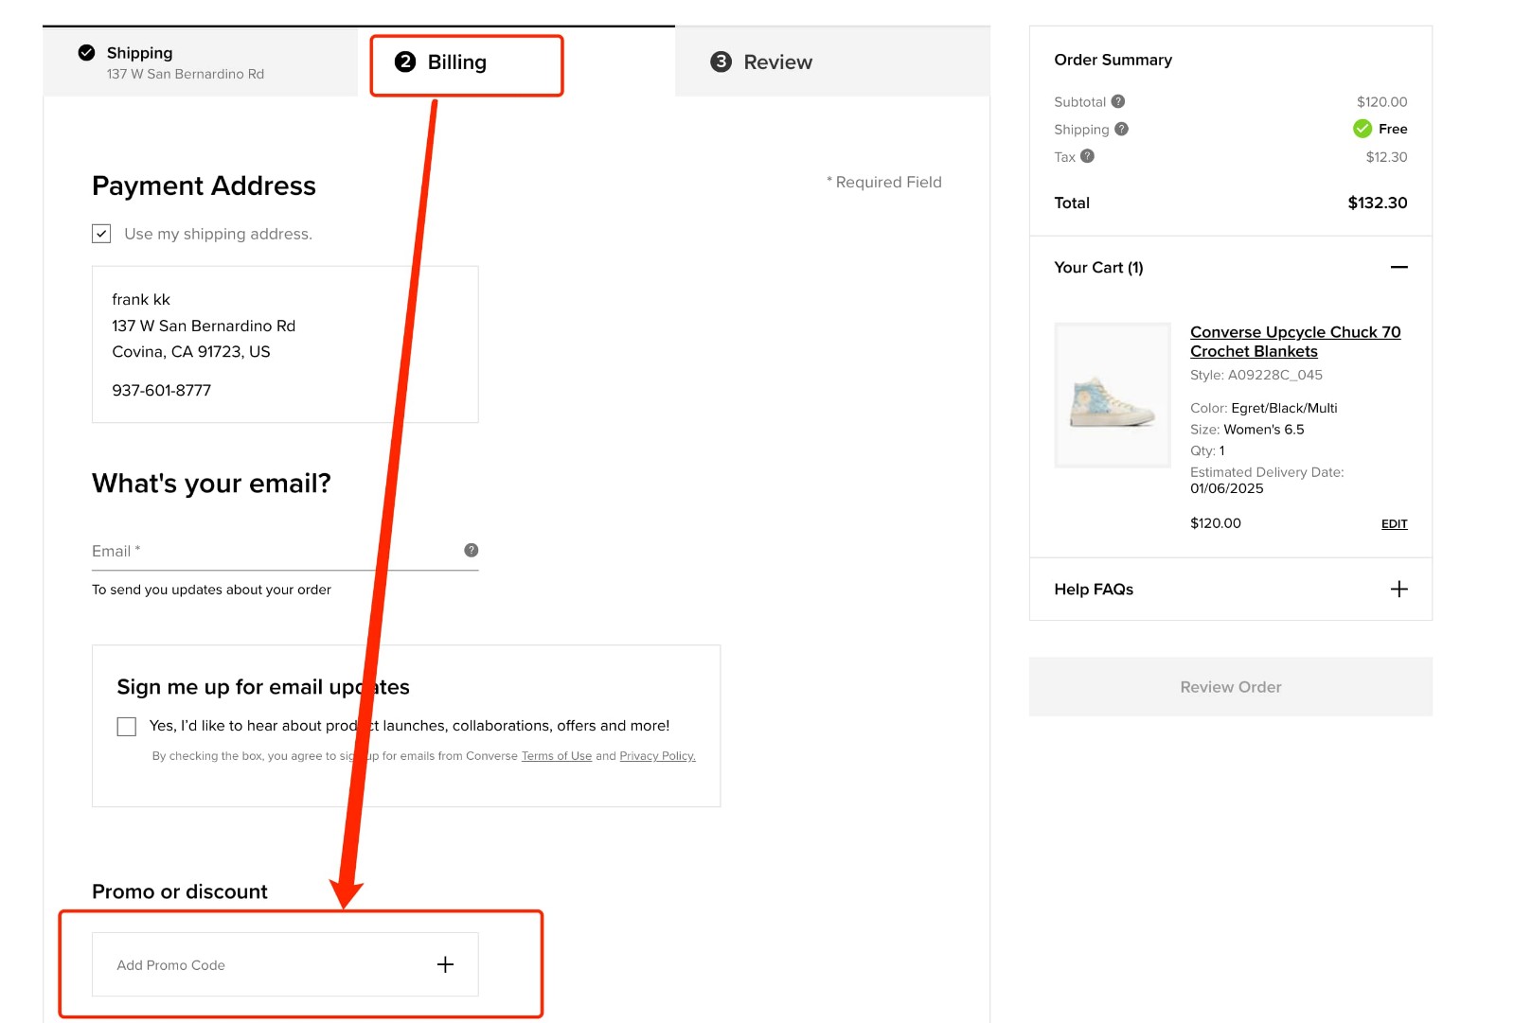Click the green free shipping checkmark icon
Viewport: 1514px width, 1023px height.
point(1363,129)
